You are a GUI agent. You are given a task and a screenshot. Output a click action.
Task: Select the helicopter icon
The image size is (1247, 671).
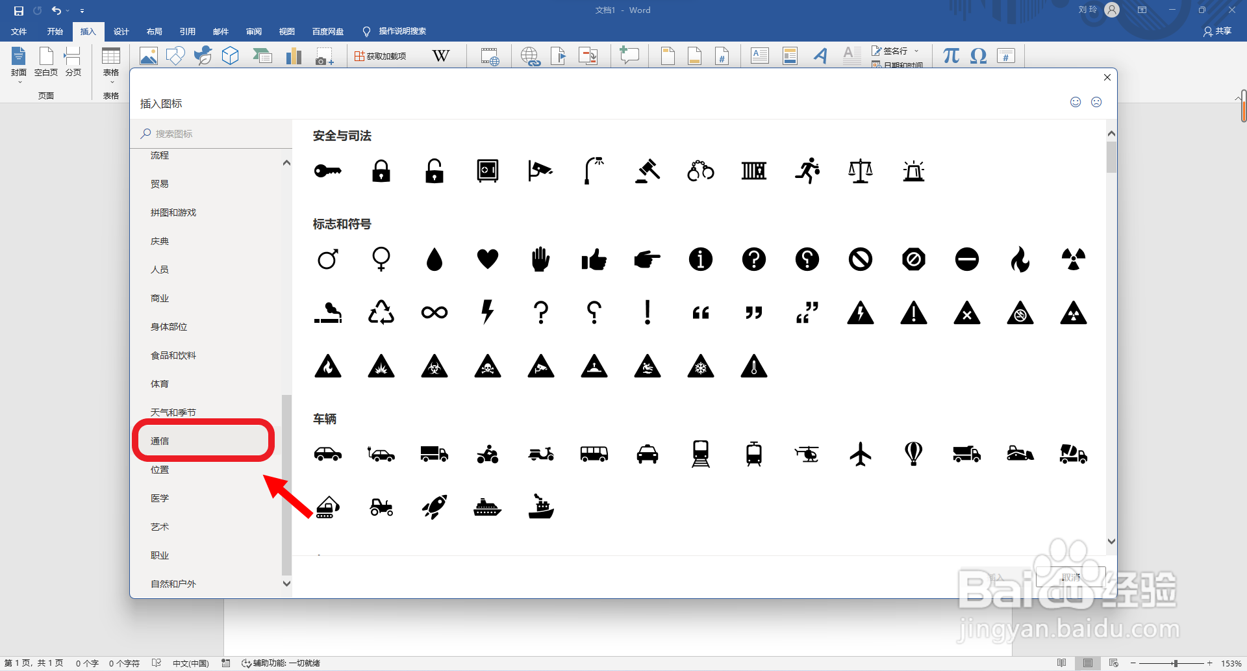[807, 454]
